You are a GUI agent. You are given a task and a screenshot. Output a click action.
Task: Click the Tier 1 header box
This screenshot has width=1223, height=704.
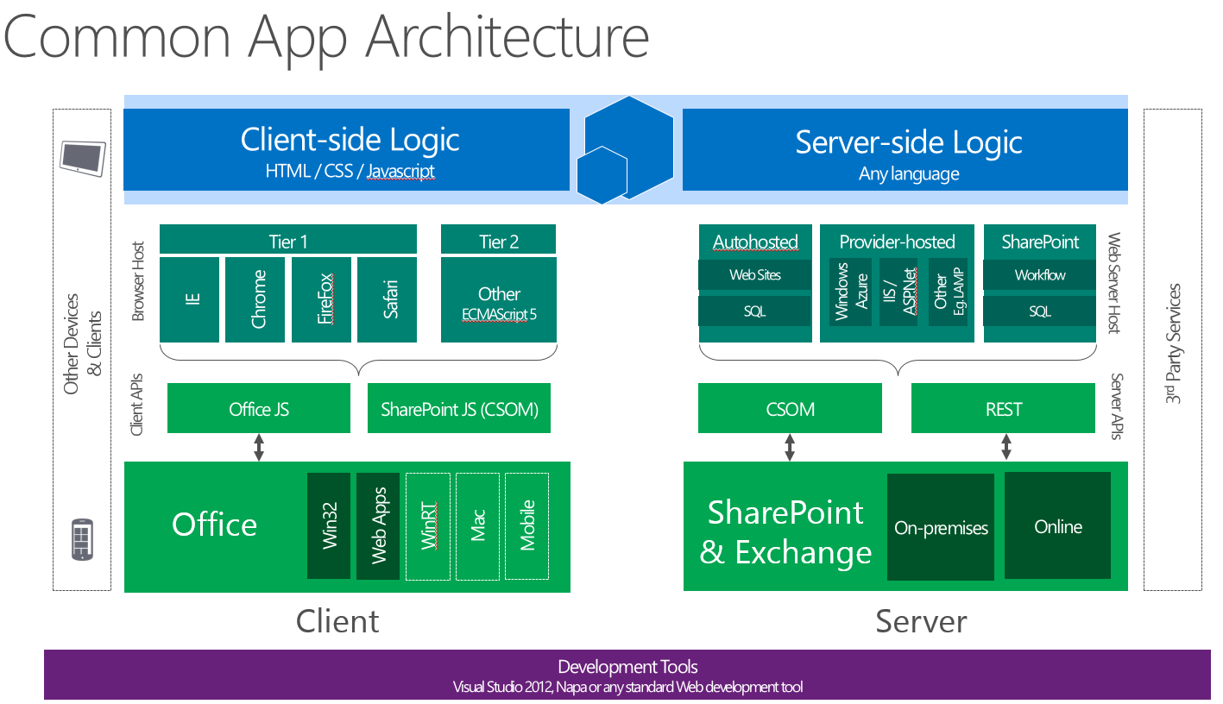click(288, 240)
